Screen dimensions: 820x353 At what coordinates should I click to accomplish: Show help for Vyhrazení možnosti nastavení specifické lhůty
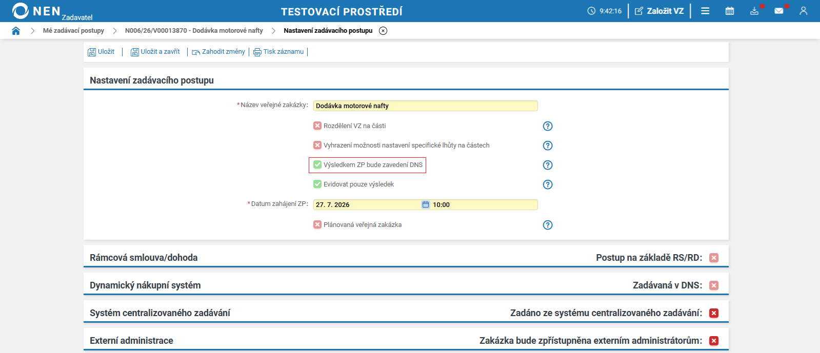pos(548,146)
